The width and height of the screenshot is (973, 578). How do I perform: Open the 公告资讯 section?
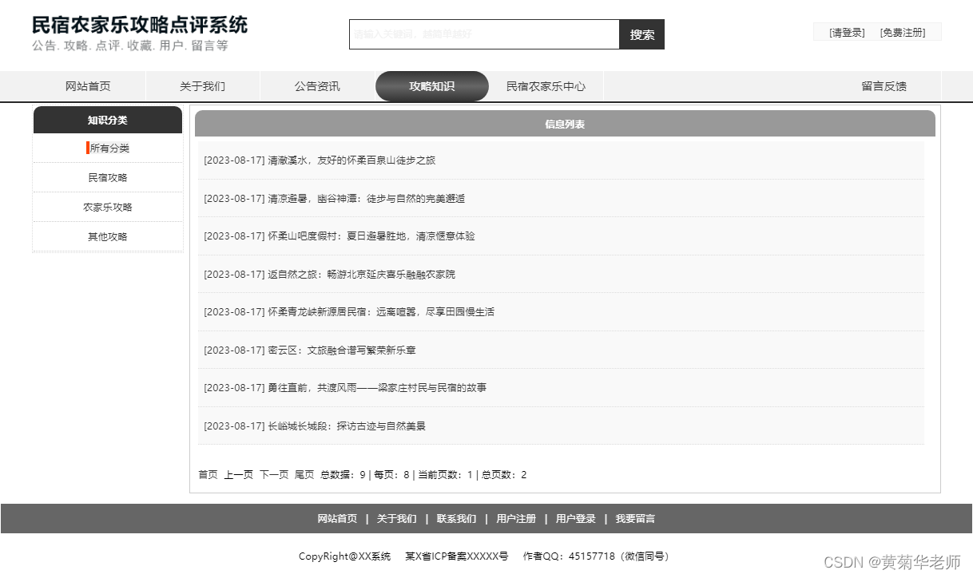click(317, 86)
